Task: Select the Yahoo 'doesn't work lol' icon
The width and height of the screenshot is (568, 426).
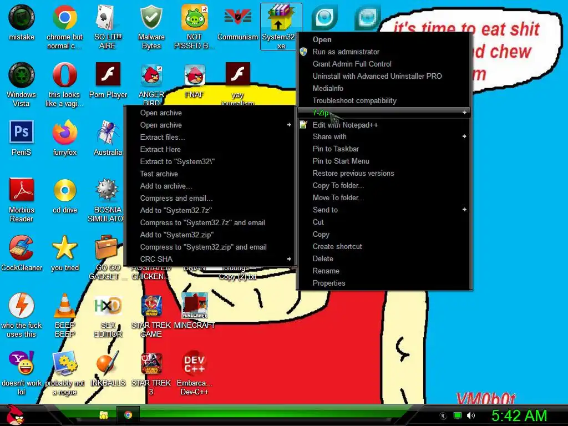Action: point(22,363)
